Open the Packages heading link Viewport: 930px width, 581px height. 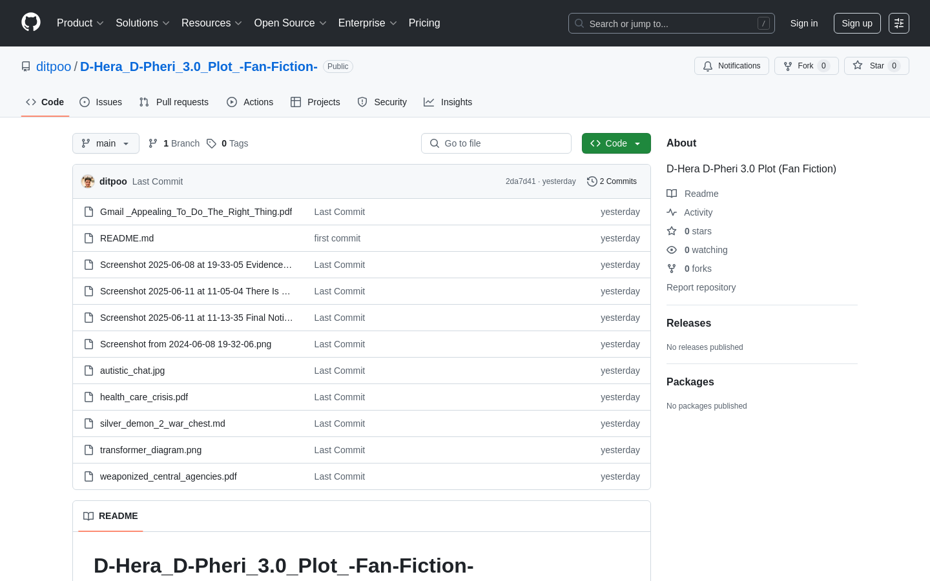click(x=690, y=382)
